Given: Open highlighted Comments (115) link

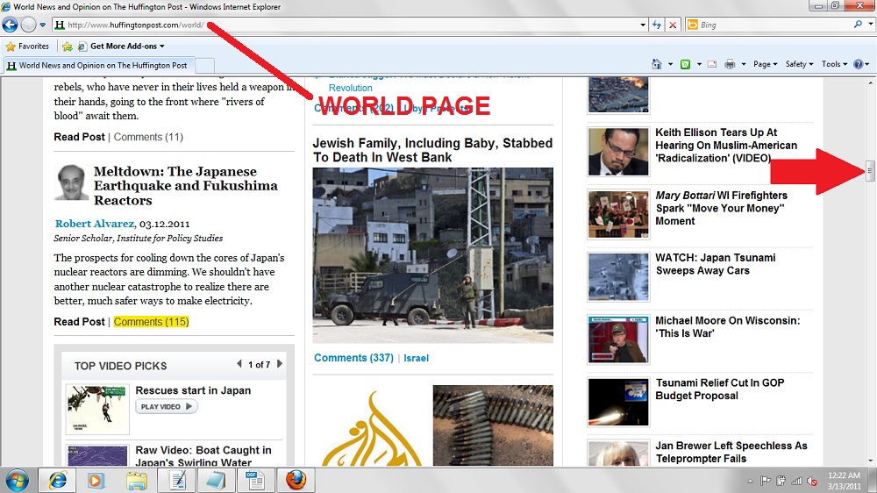Looking at the screenshot, I should pos(151,322).
